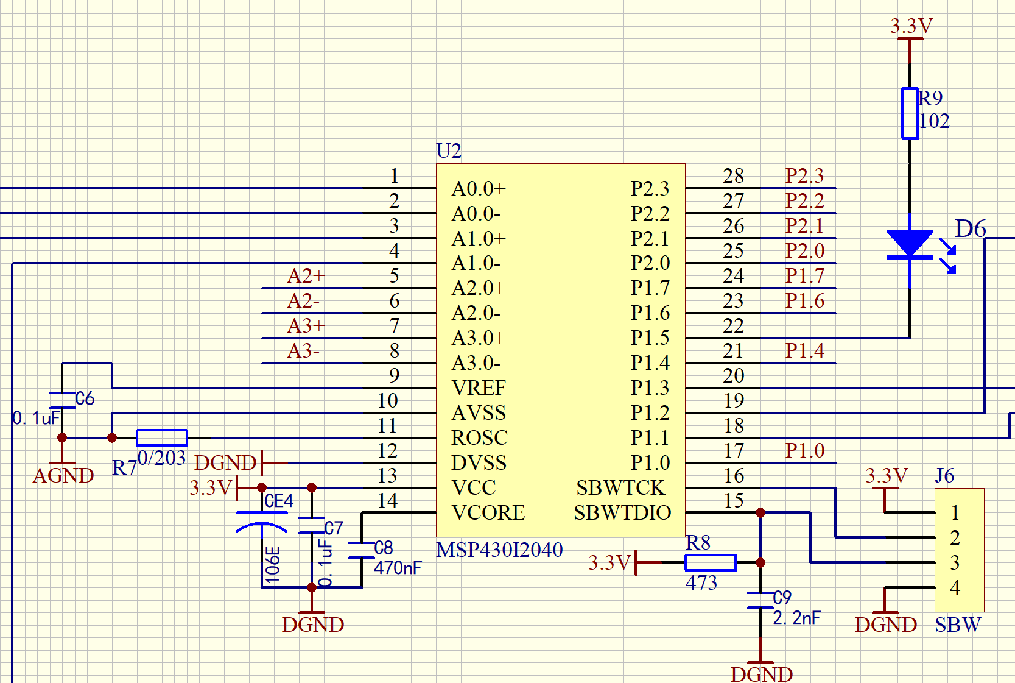Select the CE4 polarized capacitor symbol
The height and width of the screenshot is (683, 1015).
(262, 522)
